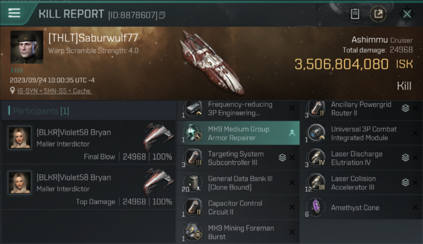Expand the Laser Collision Accelerator III stack

[x=405, y=183]
